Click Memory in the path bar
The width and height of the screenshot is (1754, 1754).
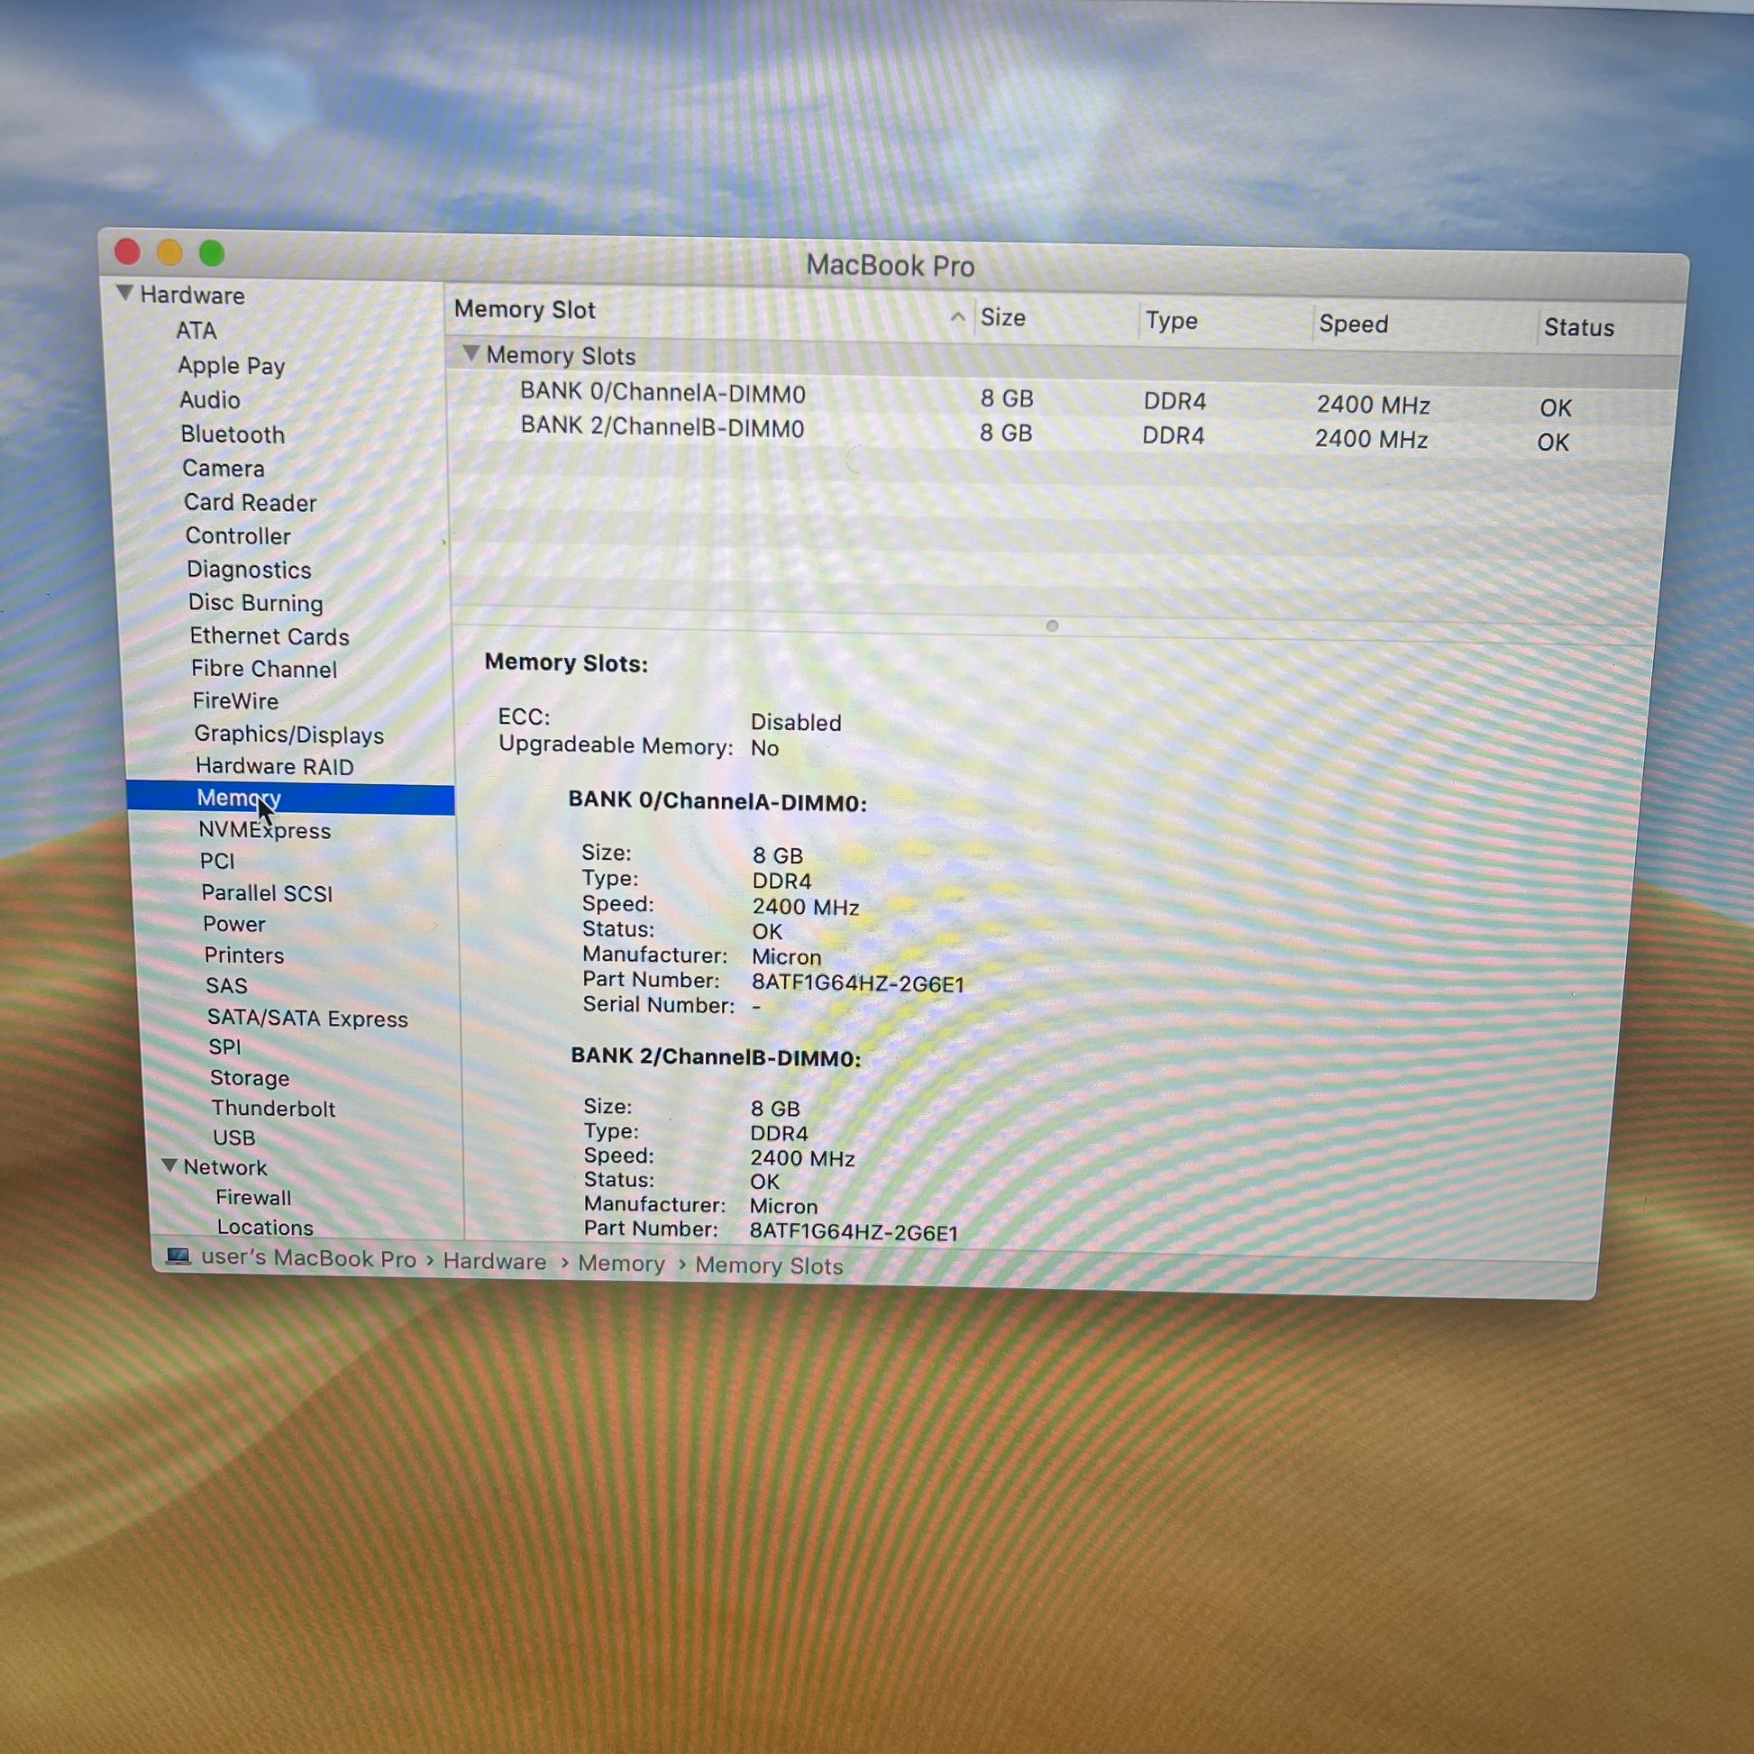(622, 1264)
